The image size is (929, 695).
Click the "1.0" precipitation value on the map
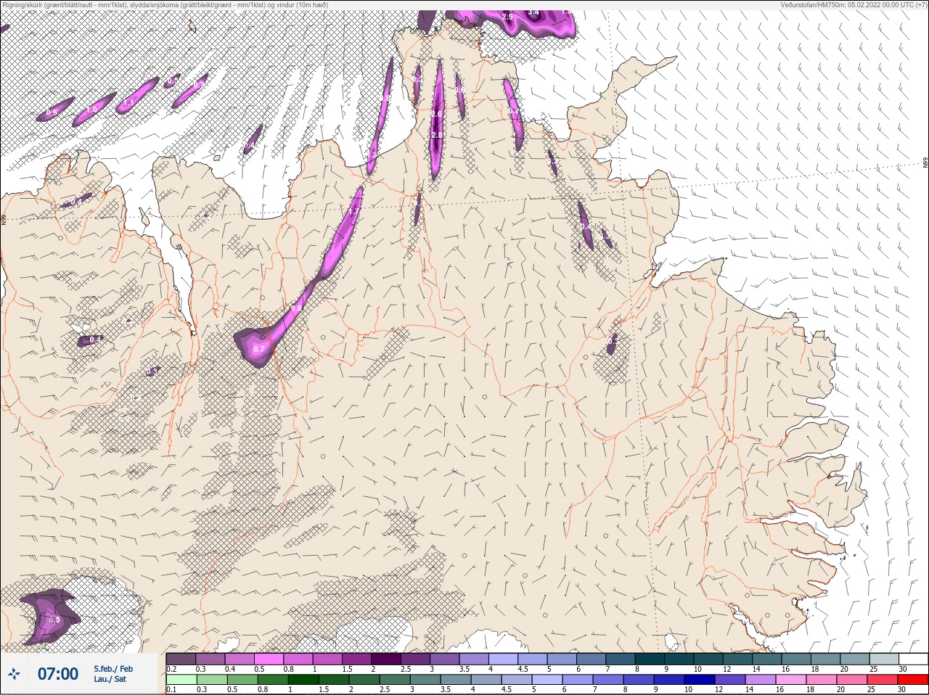coord(92,110)
